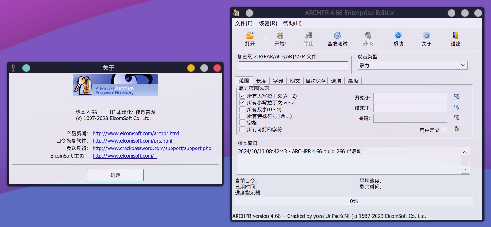491x227 pixels.
Task: Start the attack with the 开始! icon
Action: tap(280, 35)
